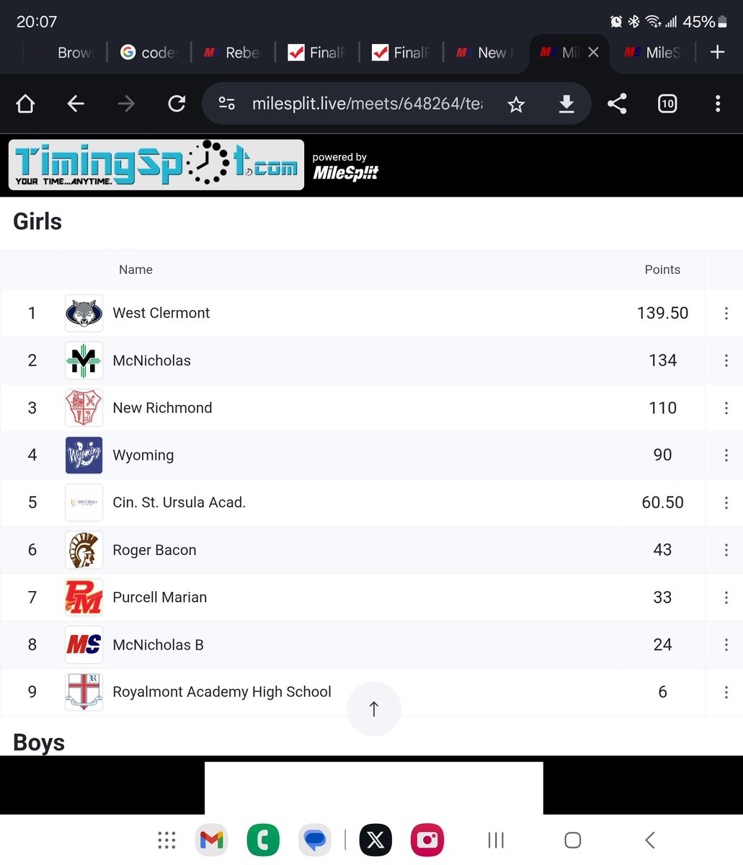Select the 139.50 points value
The image size is (743, 865).
[662, 313]
